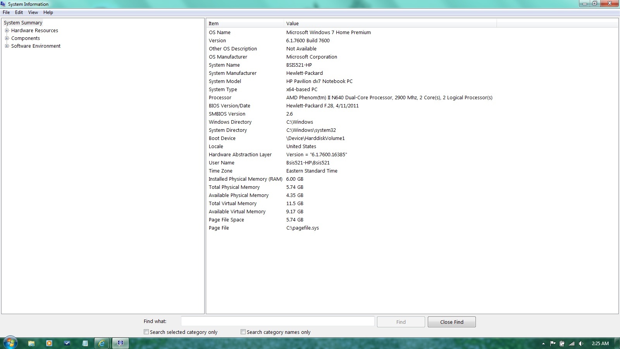Click the Close Find button

(x=451, y=322)
